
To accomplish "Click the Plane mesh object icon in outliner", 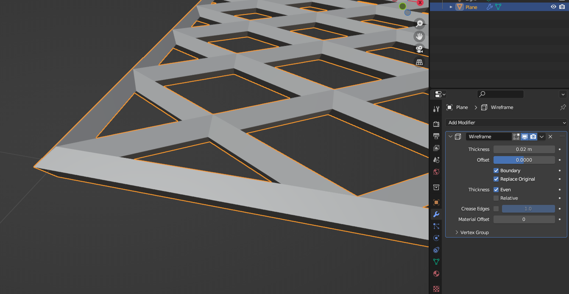I will click(460, 7).
